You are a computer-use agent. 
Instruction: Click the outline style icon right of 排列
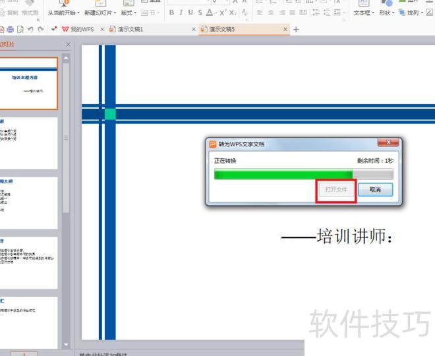pyautogui.click(x=429, y=13)
